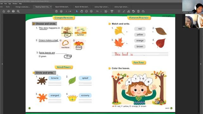Click the 'Comprehension' heading
The height and width of the screenshot is (114, 203).
coord(64,18)
